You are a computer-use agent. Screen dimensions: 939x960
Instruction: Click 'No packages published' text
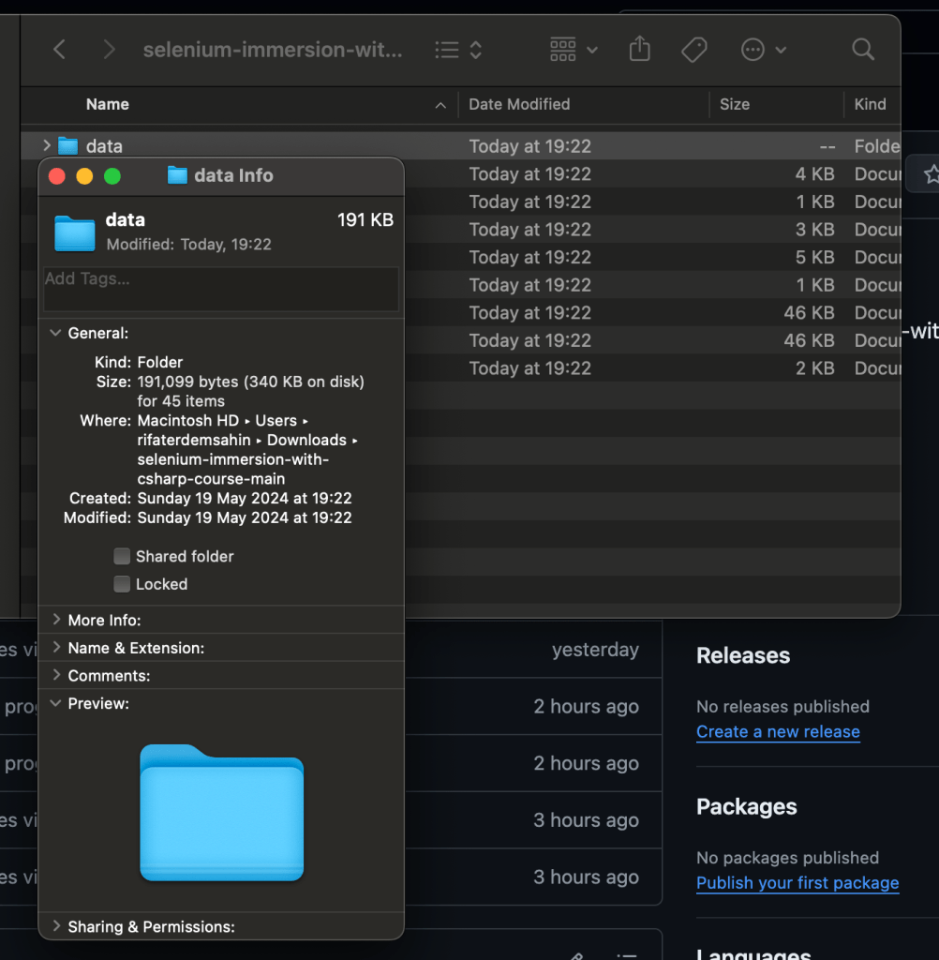coord(788,858)
